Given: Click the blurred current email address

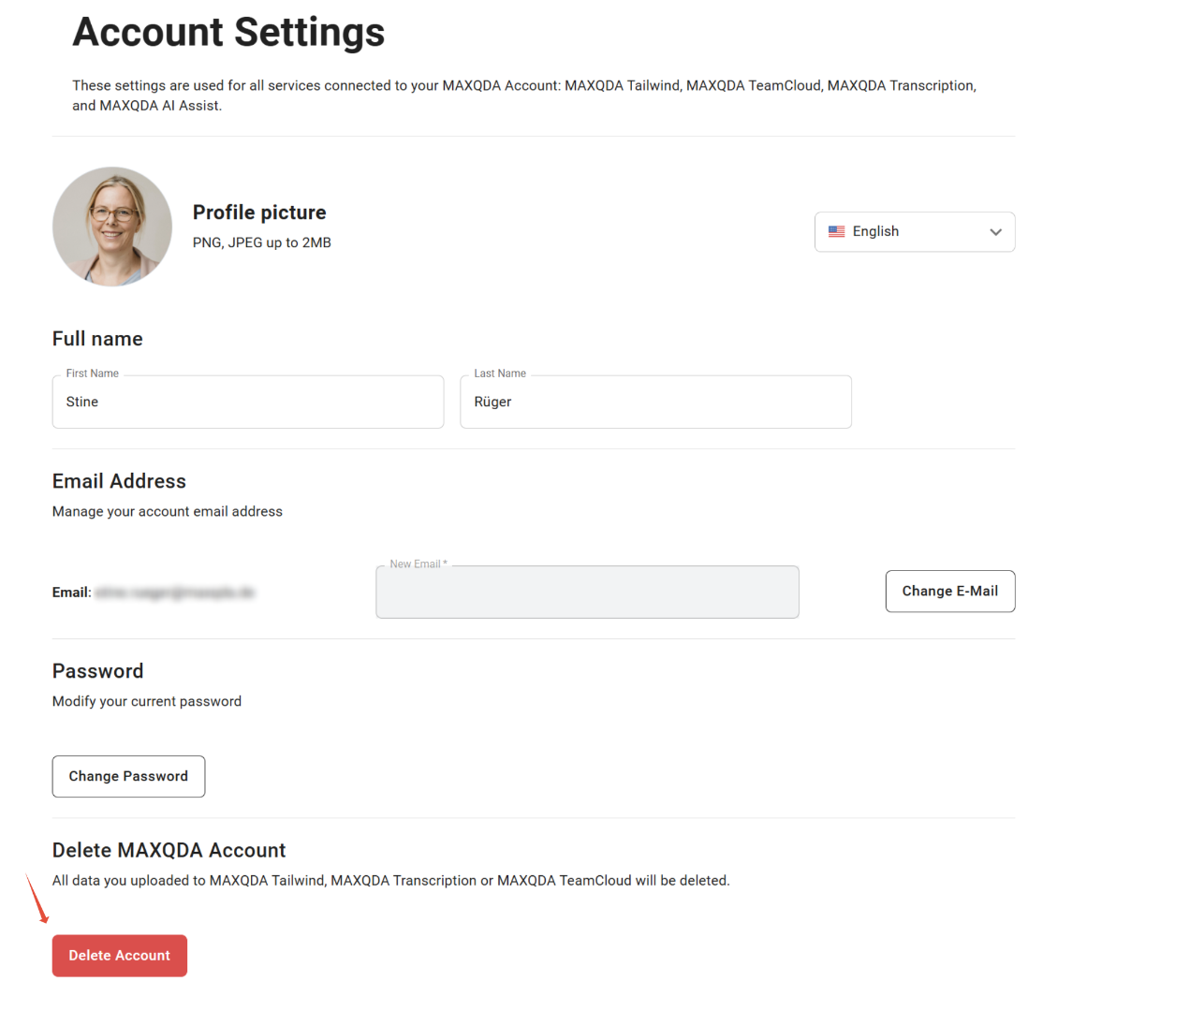Looking at the screenshot, I should point(174,593).
